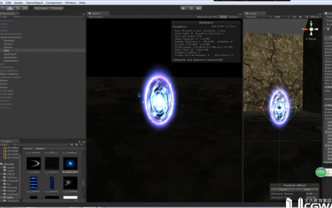Toggle Center pivot mode button
332x208 pixels.
41,9
